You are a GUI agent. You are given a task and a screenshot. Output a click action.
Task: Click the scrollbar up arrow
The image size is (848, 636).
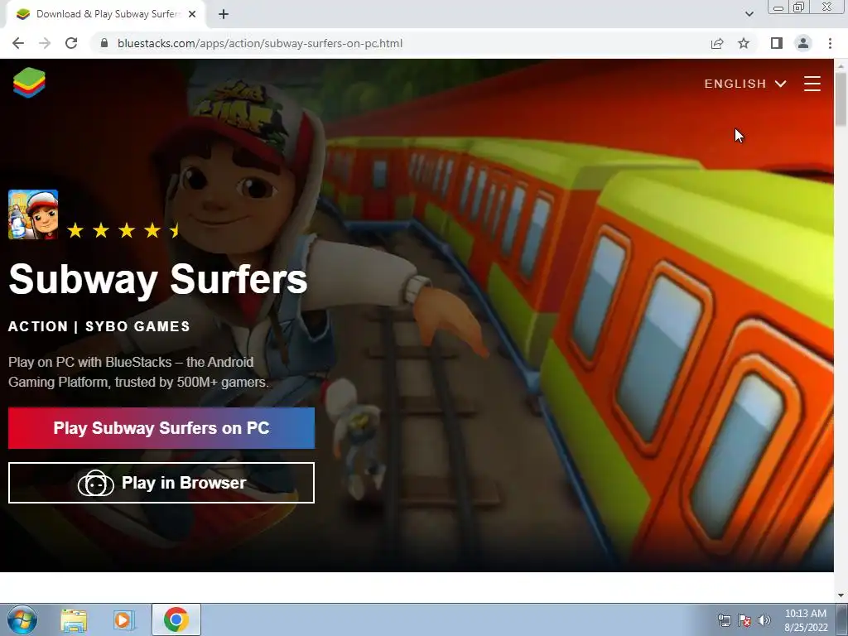pyautogui.click(x=841, y=65)
